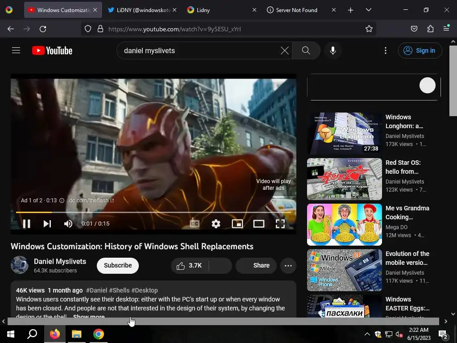Click the address bar URL

174,29
